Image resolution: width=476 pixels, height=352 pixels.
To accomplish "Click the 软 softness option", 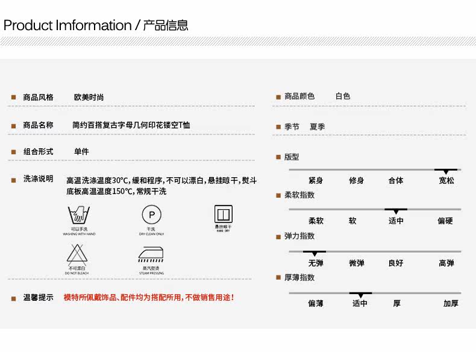I will [x=352, y=221].
